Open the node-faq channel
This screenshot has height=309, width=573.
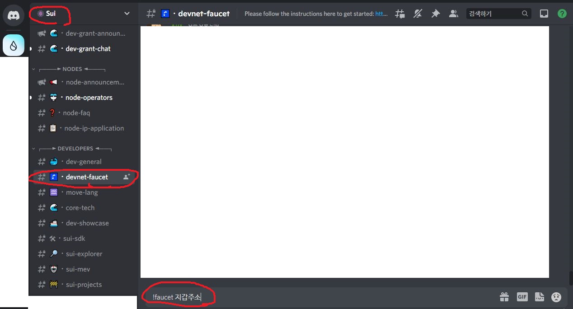(x=84, y=113)
